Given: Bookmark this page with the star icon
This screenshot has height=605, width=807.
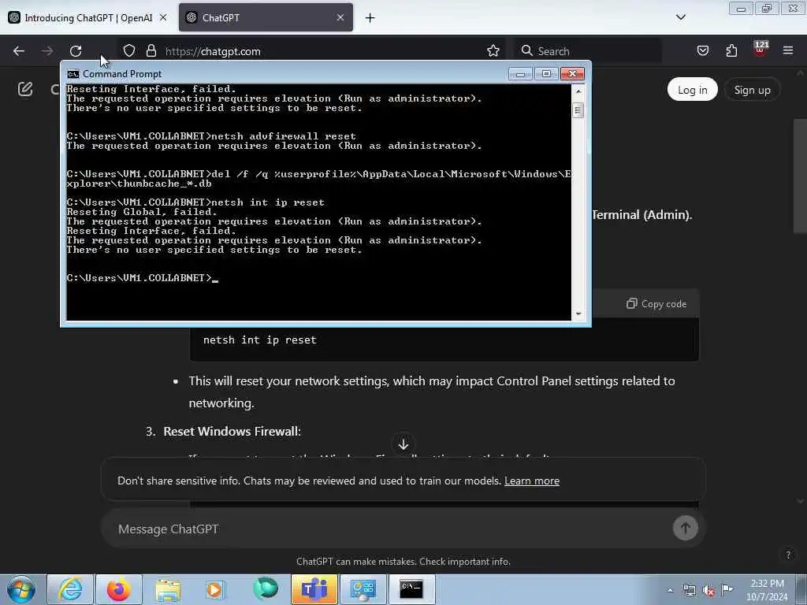Looking at the screenshot, I should tap(493, 50).
